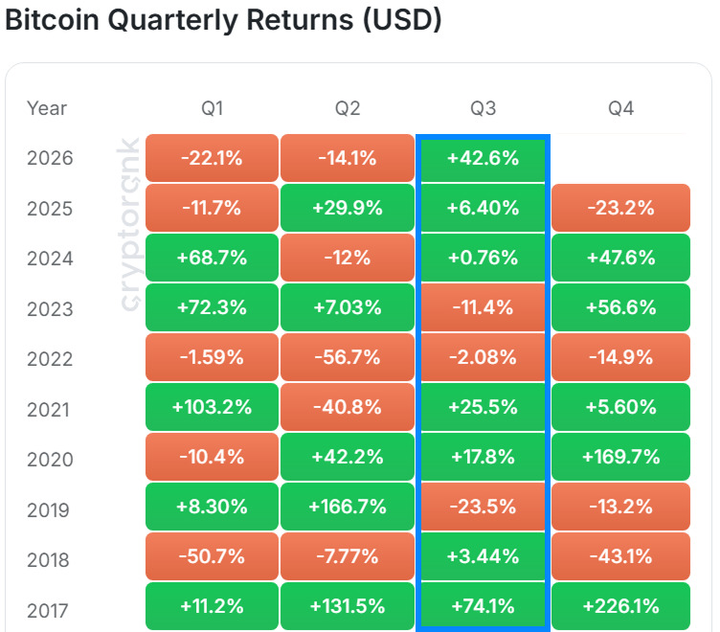This screenshot has width=720, height=632.
Task: Select the 2021 Q1 +103.2% cell
Action: point(213,407)
